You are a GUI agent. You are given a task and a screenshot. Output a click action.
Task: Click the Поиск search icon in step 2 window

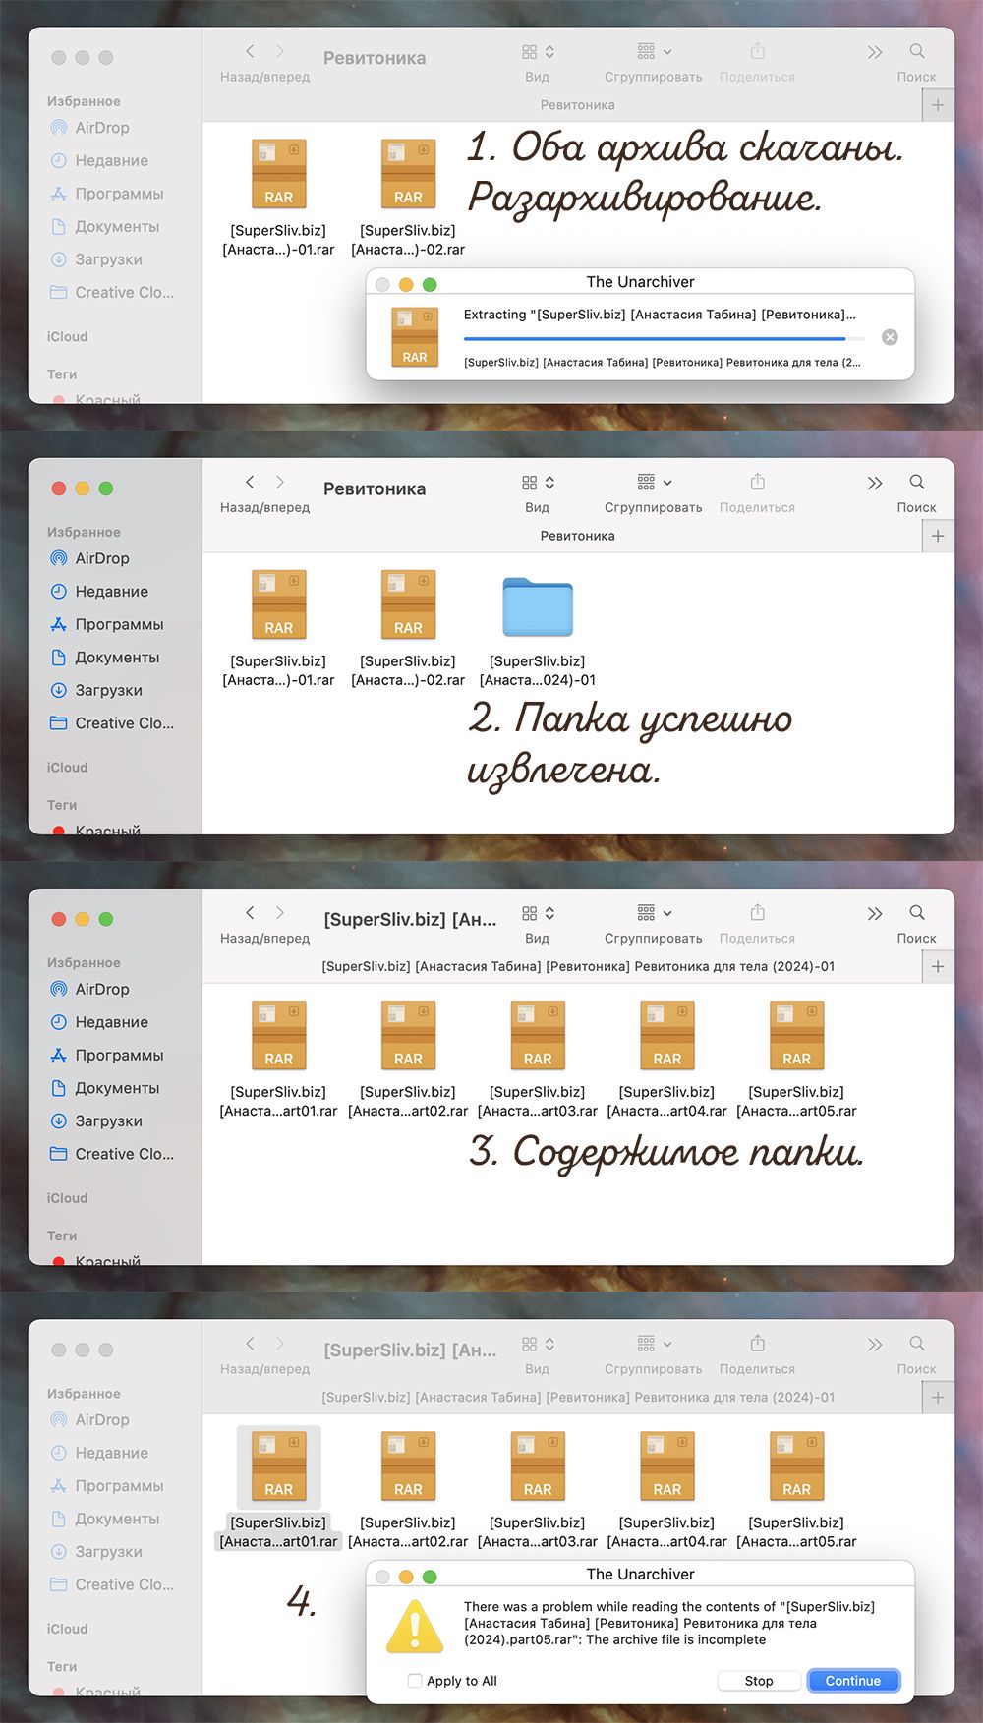pyautogui.click(x=916, y=483)
